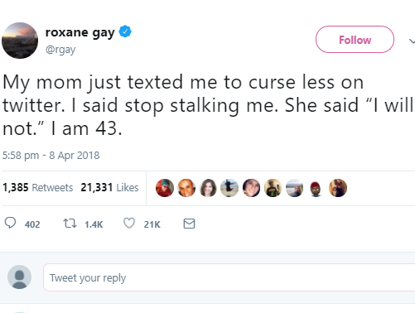Click in the Tweet your reply field
Screen dimensions: 415x313
(x=229, y=277)
